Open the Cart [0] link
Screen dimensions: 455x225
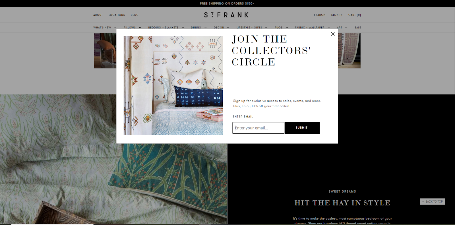point(355,15)
